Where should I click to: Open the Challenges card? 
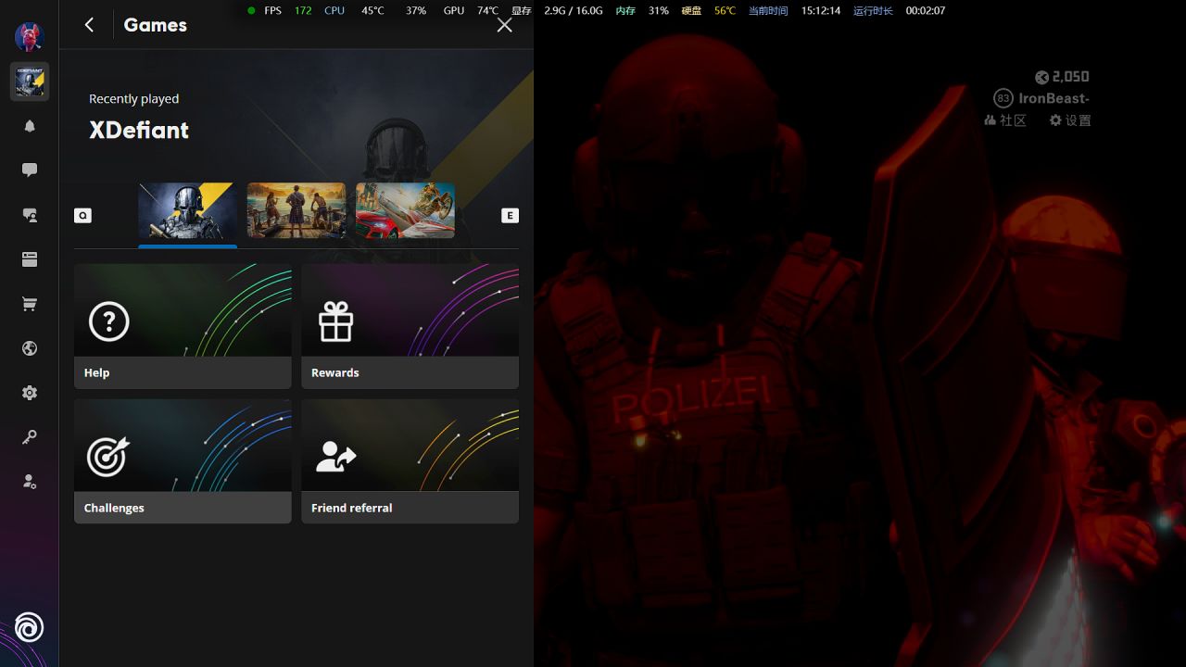point(183,461)
